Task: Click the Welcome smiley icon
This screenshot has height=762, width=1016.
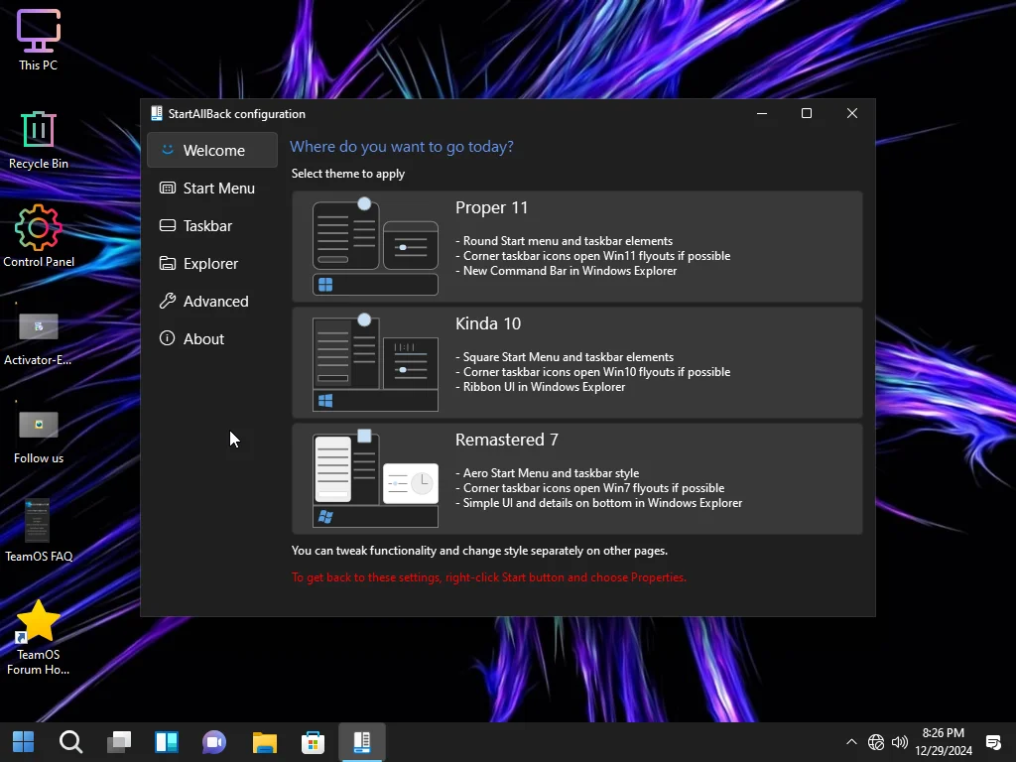Action: click(167, 150)
